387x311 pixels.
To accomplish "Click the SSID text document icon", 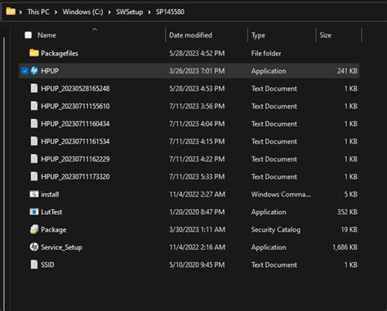I will click(34, 264).
